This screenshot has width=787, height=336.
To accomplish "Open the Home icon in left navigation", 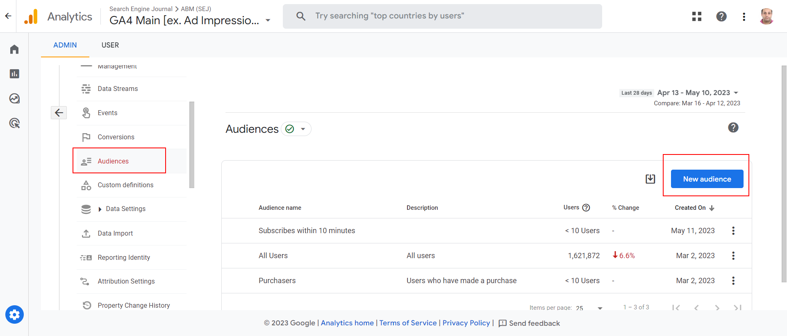I will (14, 50).
